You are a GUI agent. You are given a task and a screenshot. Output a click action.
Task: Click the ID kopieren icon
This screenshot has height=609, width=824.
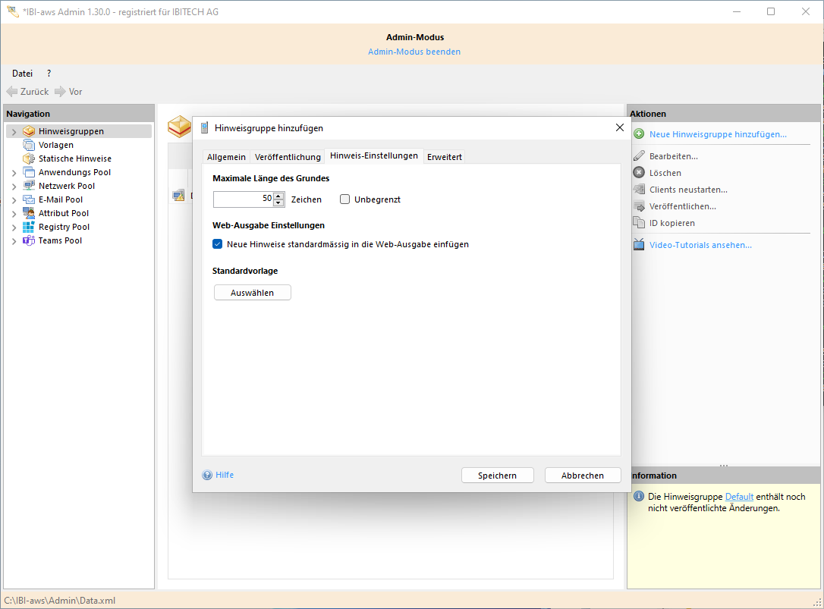tap(638, 222)
